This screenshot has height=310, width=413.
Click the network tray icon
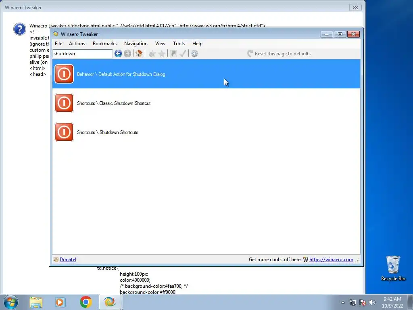(353, 302)
